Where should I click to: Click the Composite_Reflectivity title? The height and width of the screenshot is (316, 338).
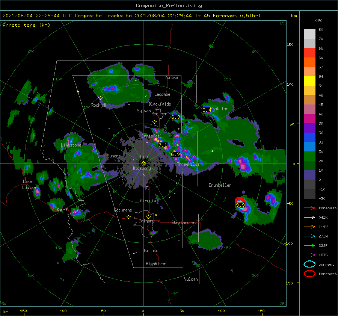169,6
